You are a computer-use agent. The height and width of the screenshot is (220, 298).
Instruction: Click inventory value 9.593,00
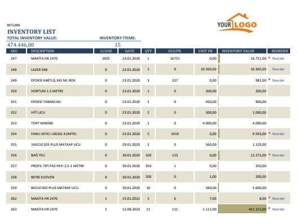[x=259, y=134]
